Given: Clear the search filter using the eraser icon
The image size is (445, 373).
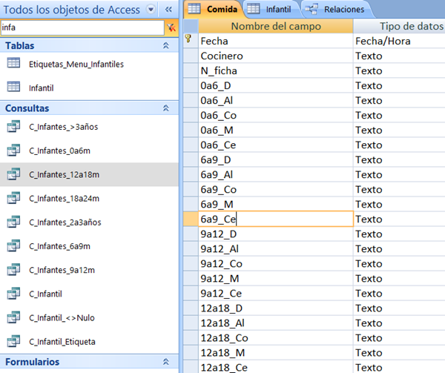Looking at the screenshot, I should point(171,27).
